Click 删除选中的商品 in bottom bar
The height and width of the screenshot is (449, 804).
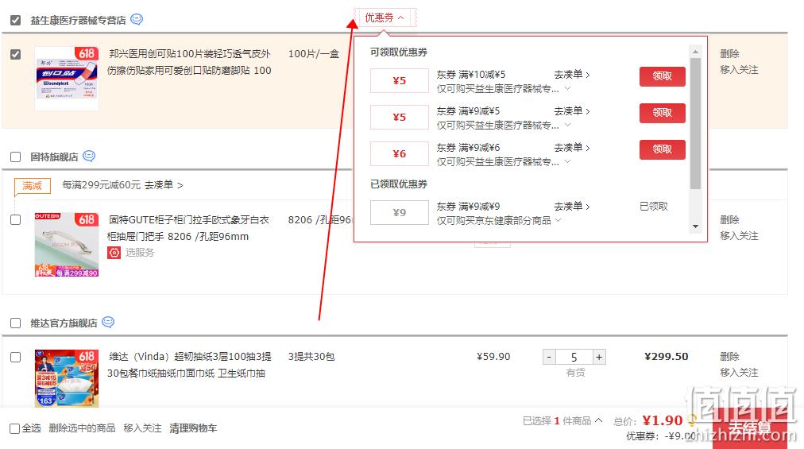click(x=82, y=428)
